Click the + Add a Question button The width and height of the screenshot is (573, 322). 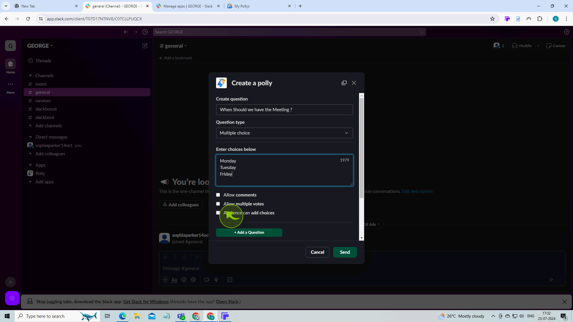pyautogui.click(x=249, y=233)
